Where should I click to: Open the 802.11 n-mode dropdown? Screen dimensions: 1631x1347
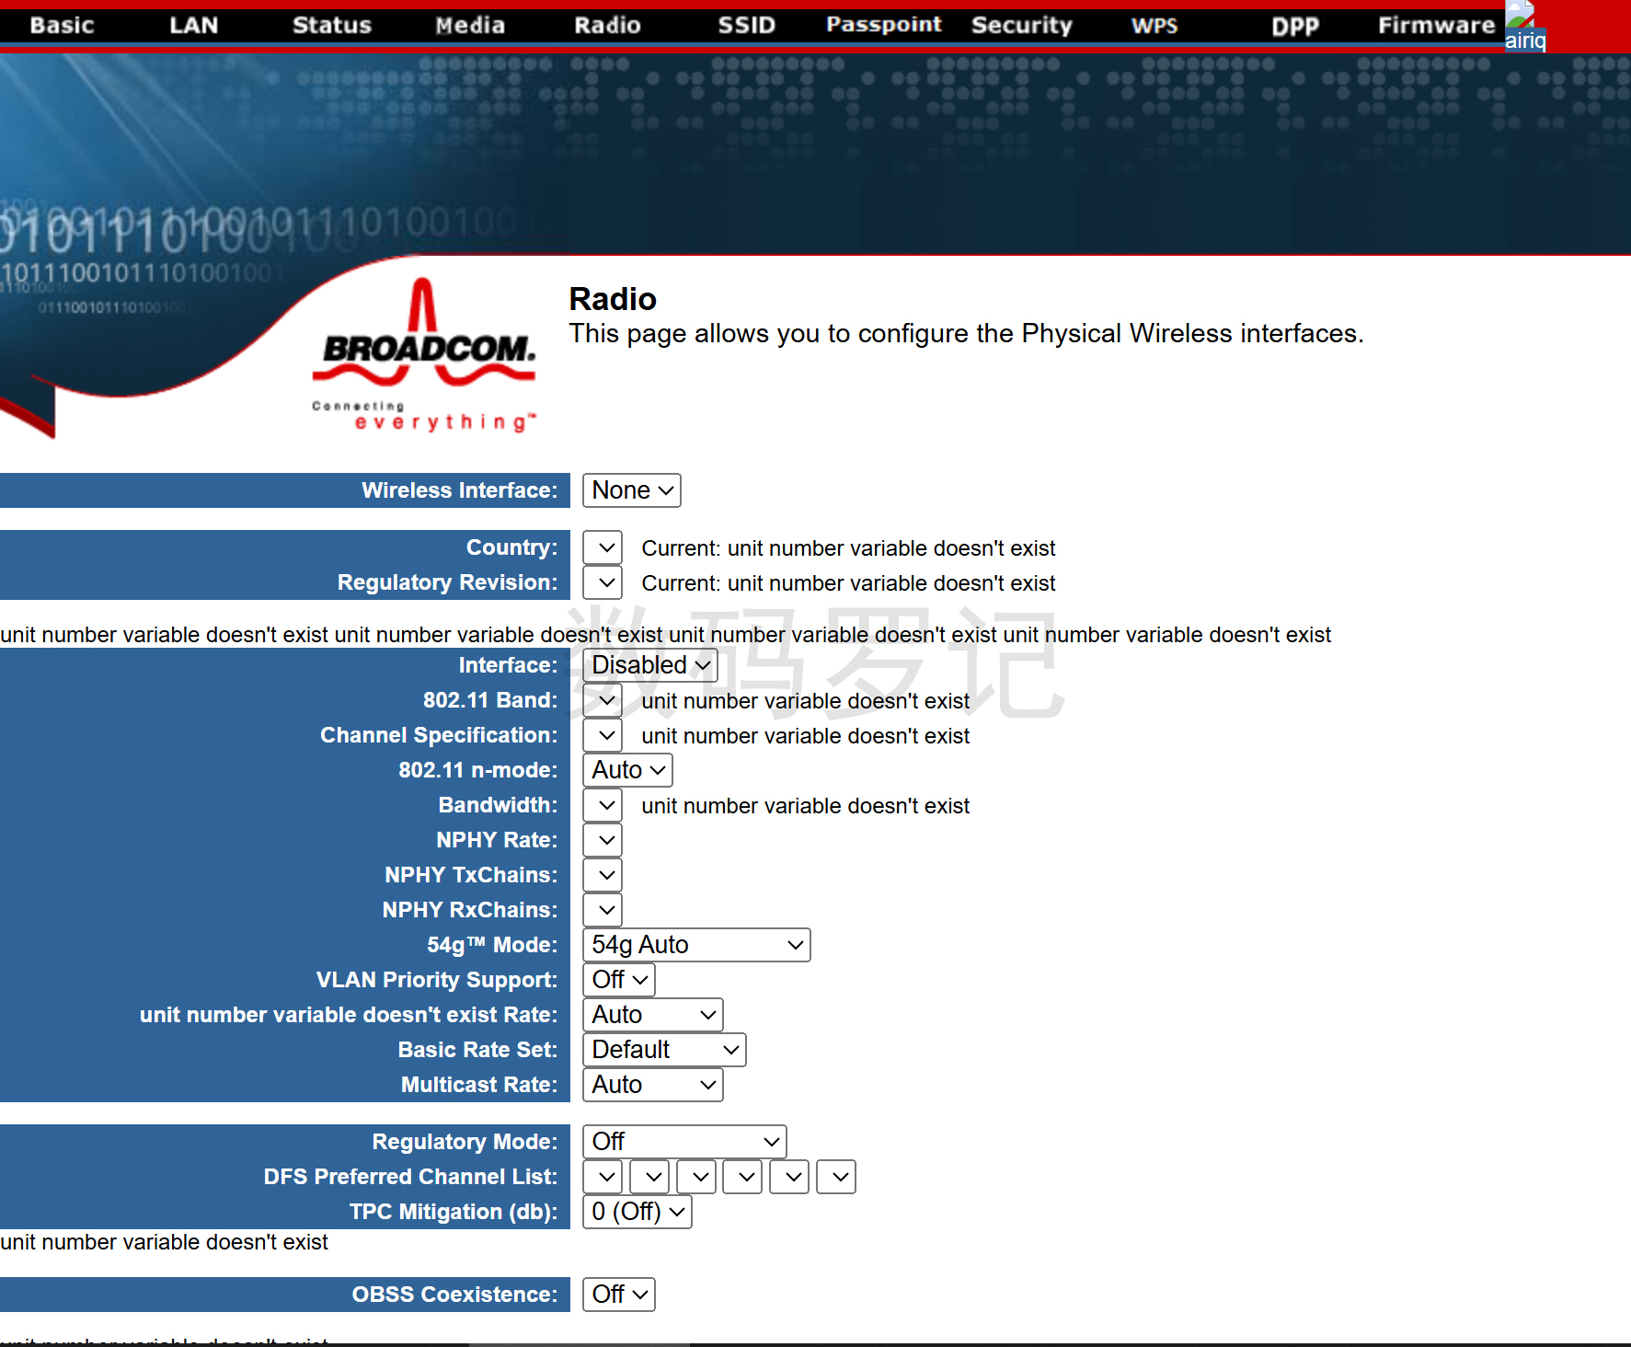627,770
